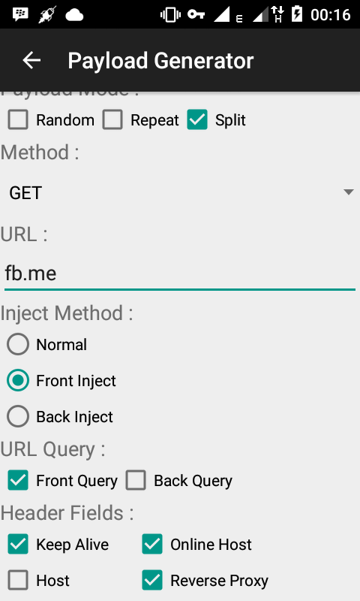Screen dimensions: 360x601
Task: Click the Method dropdown arrow
Action: 348,192
